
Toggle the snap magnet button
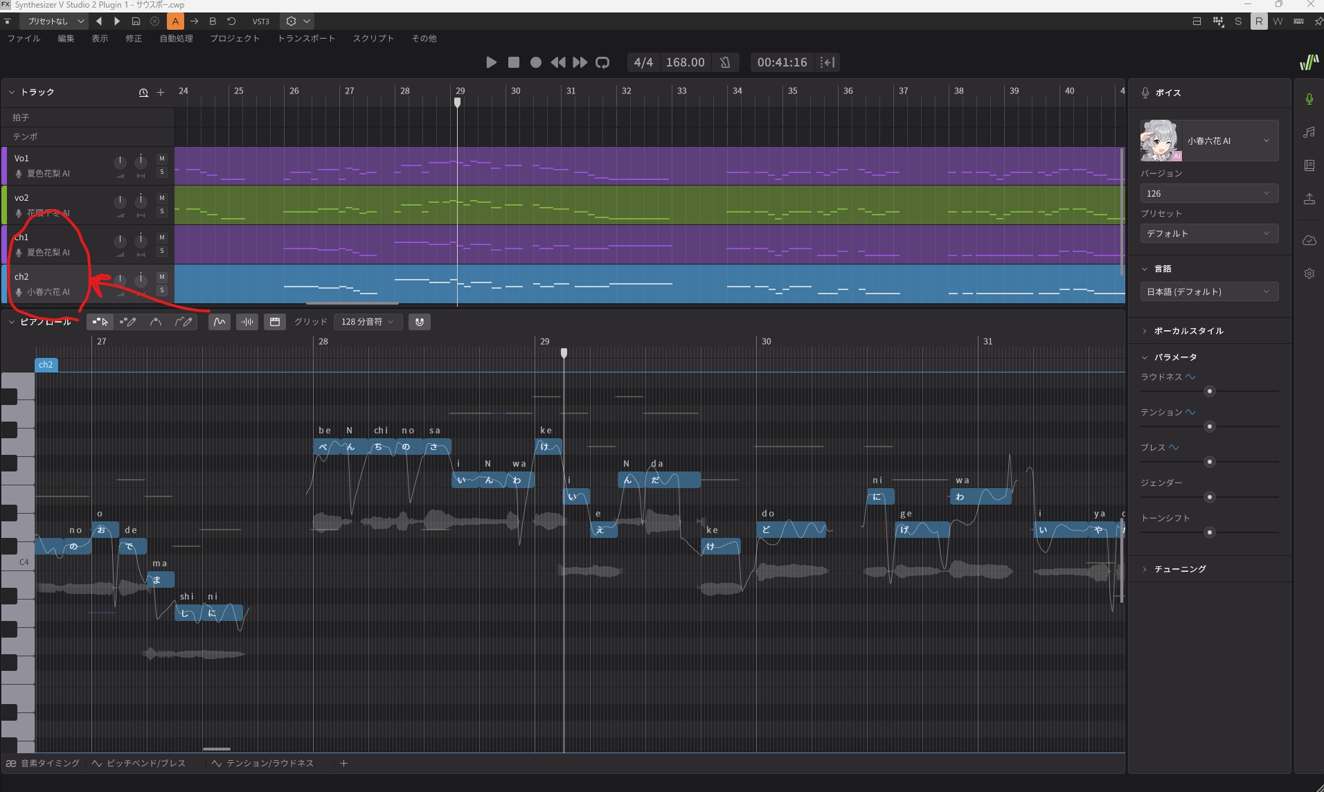pos(420,322)
